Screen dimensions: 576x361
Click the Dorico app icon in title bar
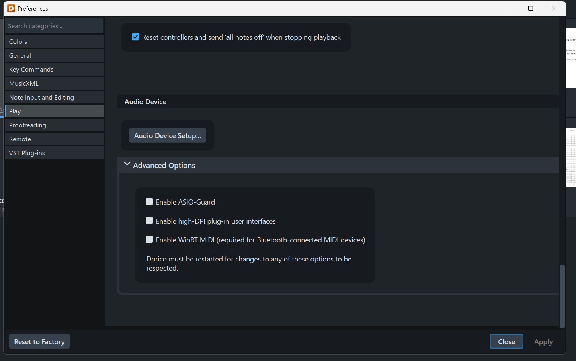11,8
